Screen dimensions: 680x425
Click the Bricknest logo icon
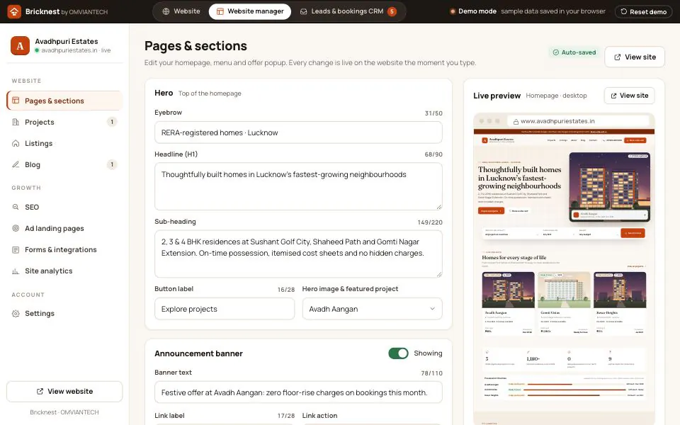pos(14,12)
